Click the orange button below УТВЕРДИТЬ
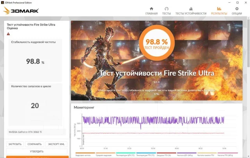This screenshot has width=250, height=158. click(x=37, y=157)
